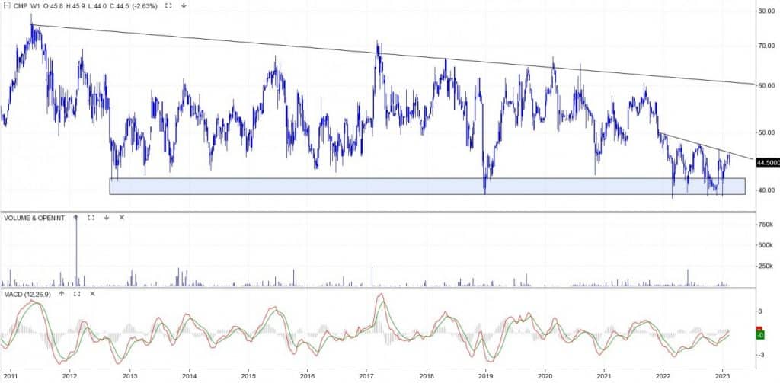Open MACD (12,26,9) indicator settings

(x=28, y=293)
